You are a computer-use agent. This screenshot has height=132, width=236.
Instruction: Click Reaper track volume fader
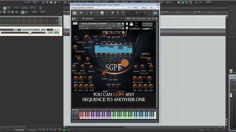coord(30,33)
